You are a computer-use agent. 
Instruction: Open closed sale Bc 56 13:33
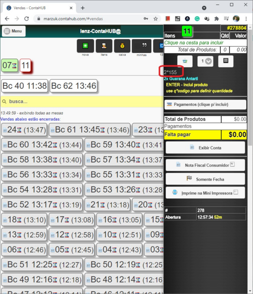click(42, 175)
